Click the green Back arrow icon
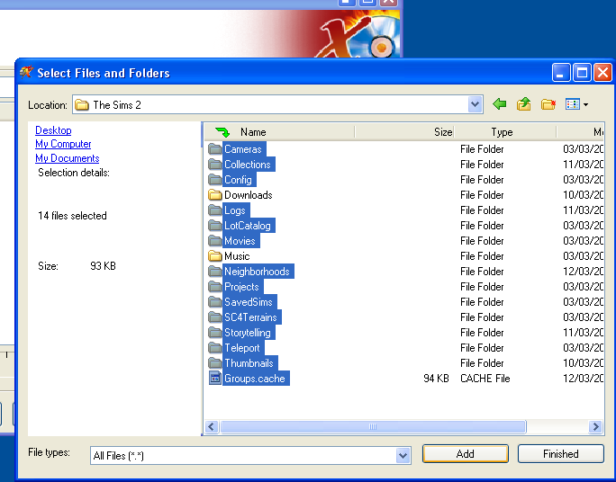This screenshot has height=482, width=616. [x=499, y=104]
